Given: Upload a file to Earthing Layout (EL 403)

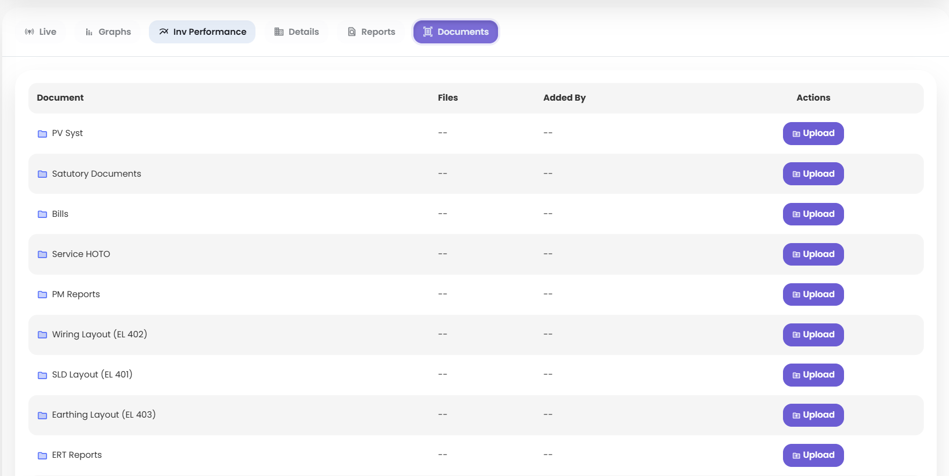Looking at the screenshot, I should coord(813,415).
